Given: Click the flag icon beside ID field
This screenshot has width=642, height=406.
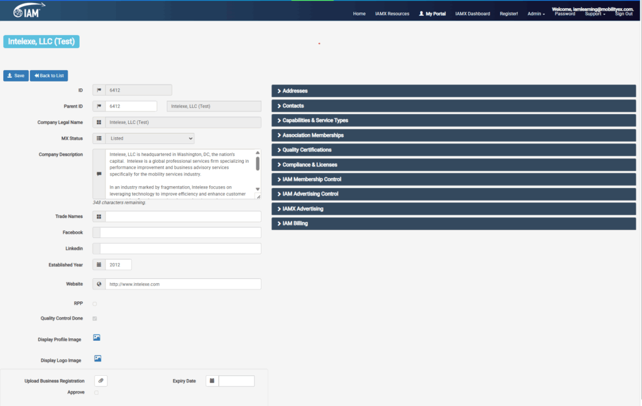Looking at the screenshot, I should point(99,90).
